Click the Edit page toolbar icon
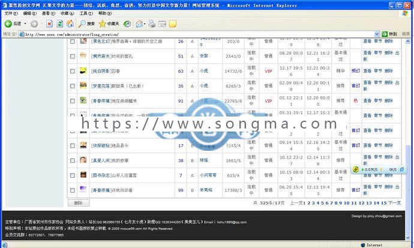 pos(162,24)
